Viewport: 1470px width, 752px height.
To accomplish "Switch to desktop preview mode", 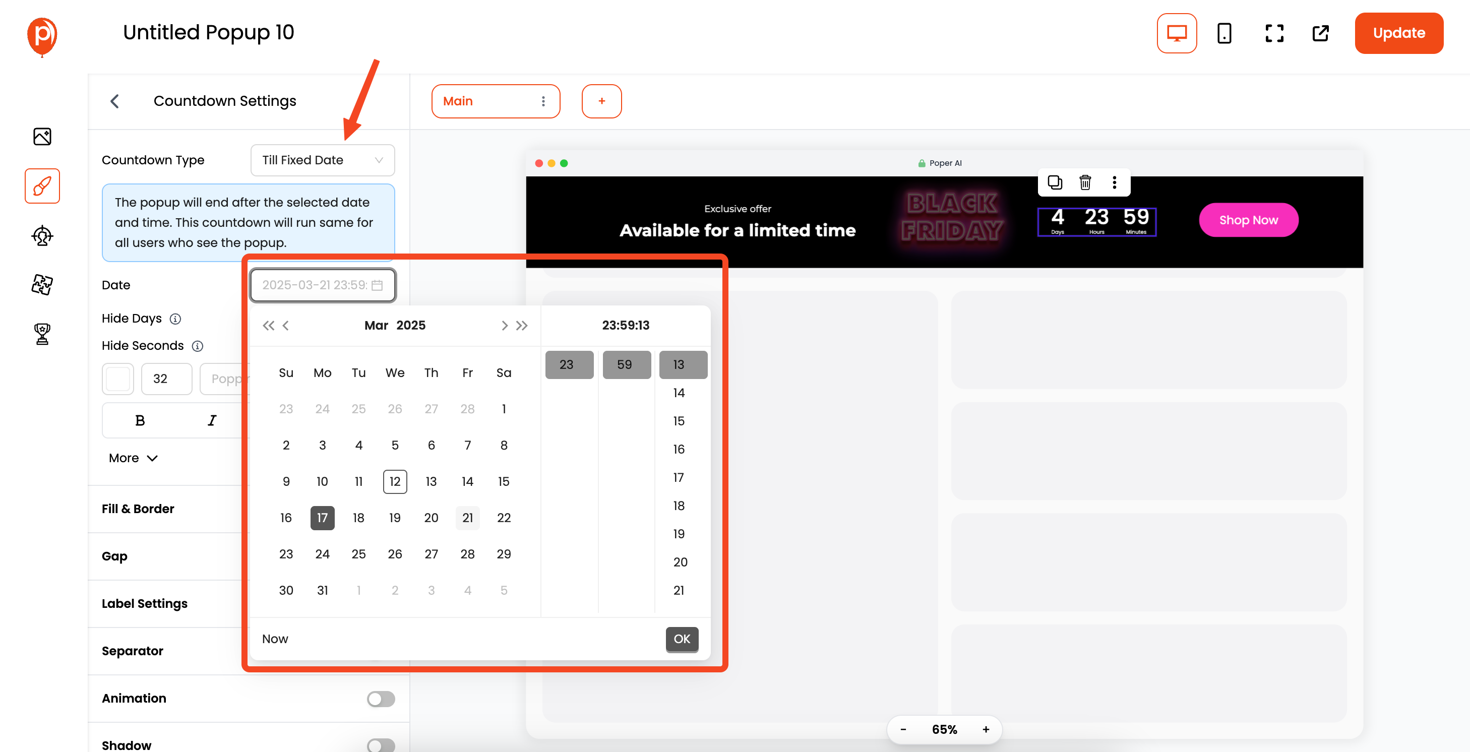I will [x=1177, y=33].
